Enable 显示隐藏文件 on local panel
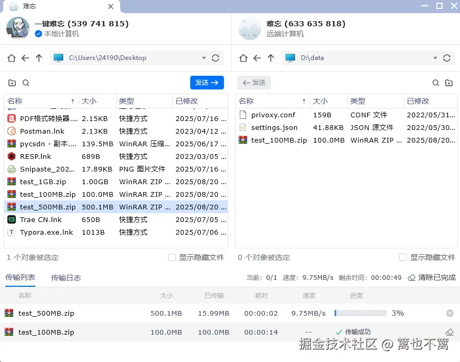460x362 pixels. (x=171, y=257)
